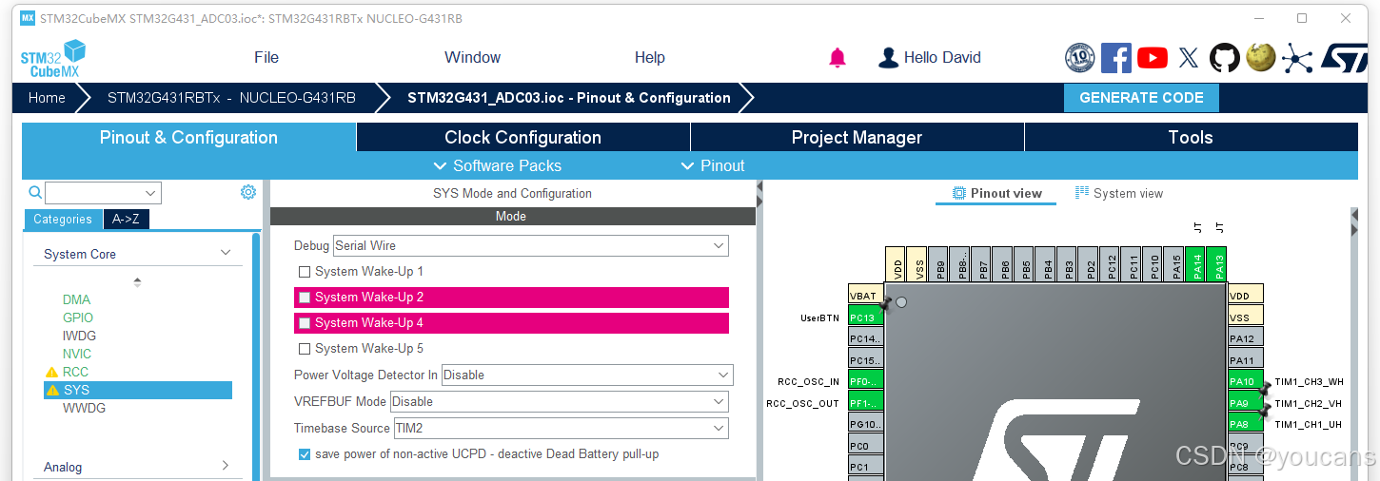Image resolution: width=1380 pixels, height=481 pixels.
Task: Open the VREFBUF Mode dropdown
Action: click(x=560, y=401)
